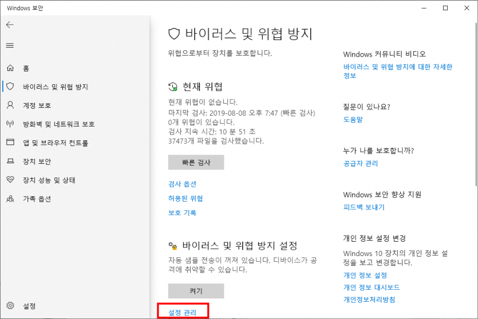The height and width of the screenshot is (319, 478).
Task: Click the vertical scrollbar on right edge
Action: 476,104
